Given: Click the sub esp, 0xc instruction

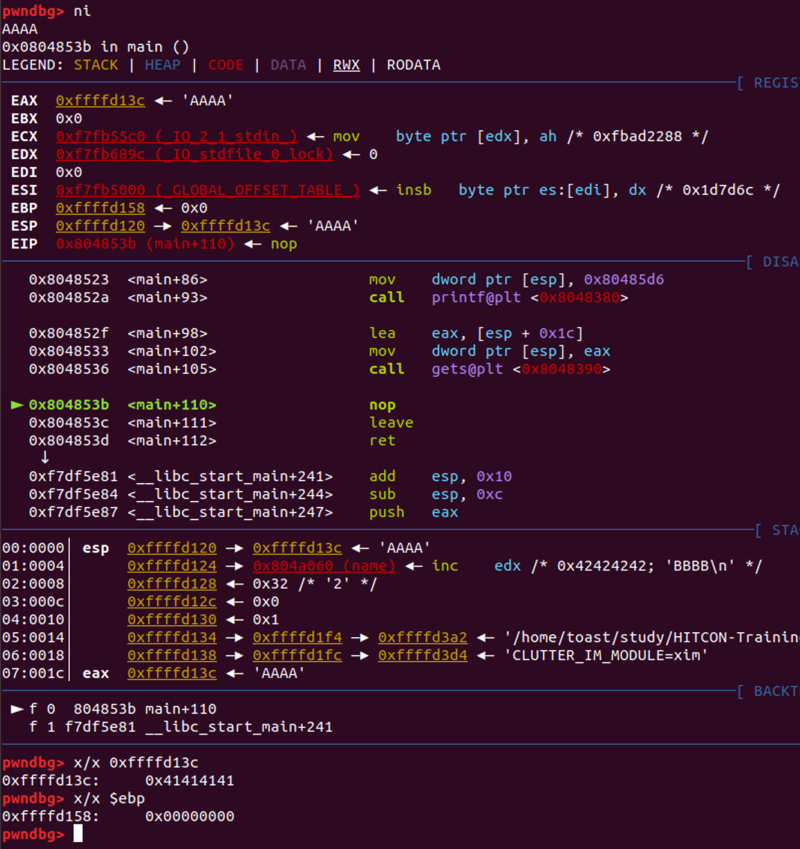Looking at the screenshot, I should pos(436,494).
